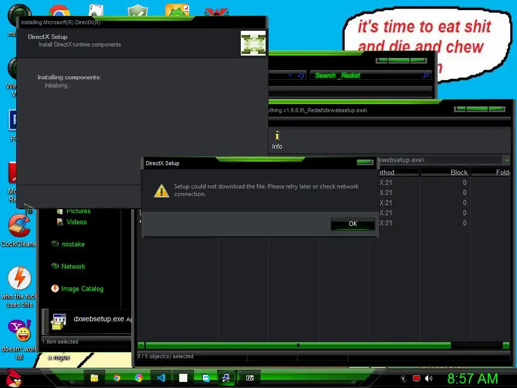Screen dimensions: 517x388
Task: Open the Angry Birds Start button
Action: [x=14, y=377]
